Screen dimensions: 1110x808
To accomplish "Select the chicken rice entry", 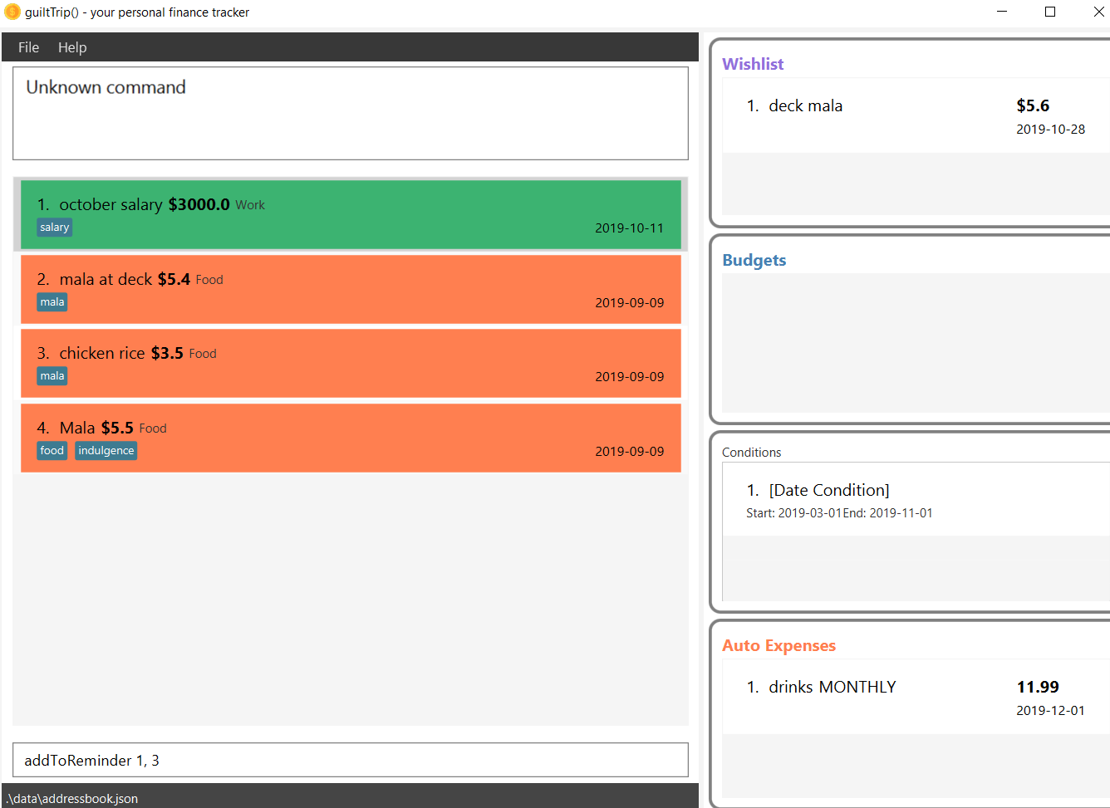I will tap(351, 363).
